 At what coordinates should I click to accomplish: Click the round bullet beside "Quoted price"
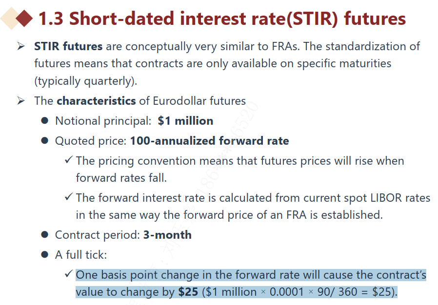coord(45,141)
